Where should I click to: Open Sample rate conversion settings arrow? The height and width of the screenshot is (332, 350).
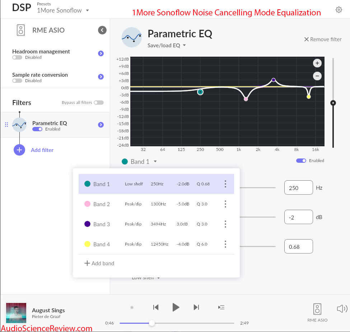101,77
